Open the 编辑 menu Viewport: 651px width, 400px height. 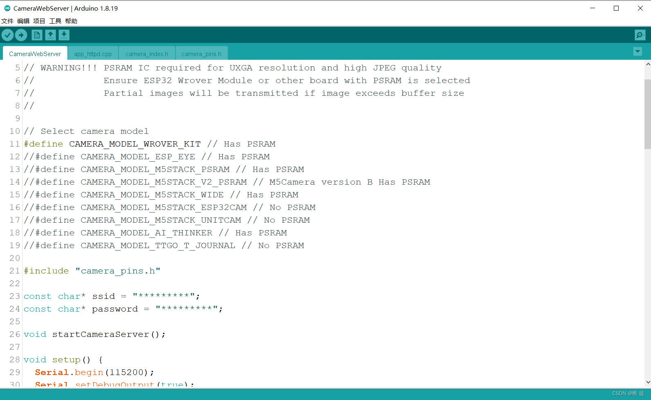tap(23, 21)
